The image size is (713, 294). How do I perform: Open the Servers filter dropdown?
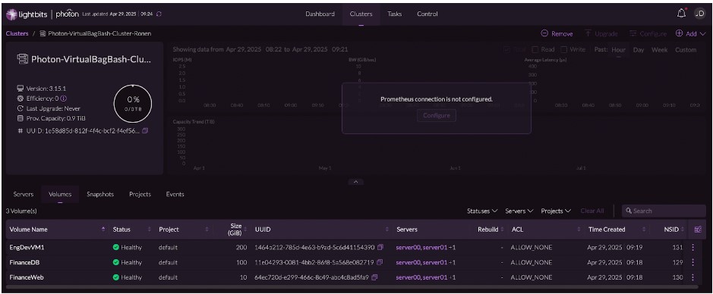[519, 211]
